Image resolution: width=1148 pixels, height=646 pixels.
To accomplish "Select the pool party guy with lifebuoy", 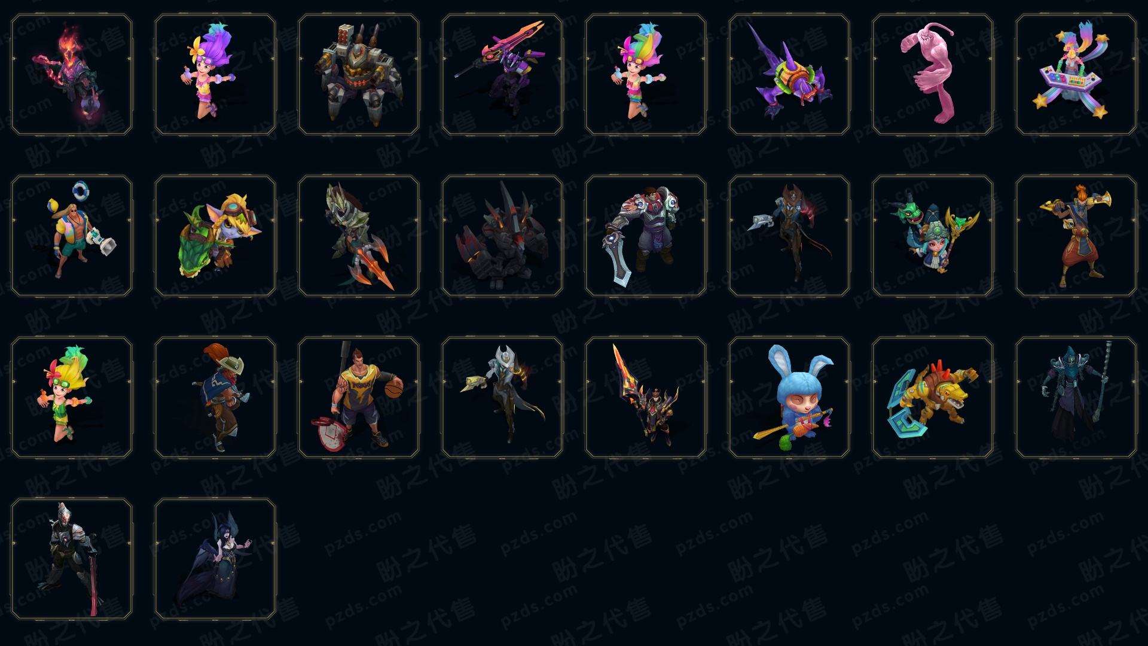I will coord(72,236).
